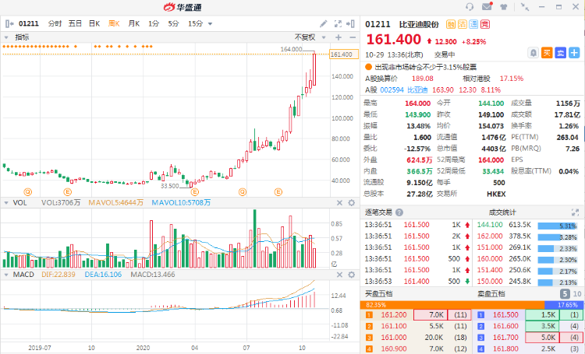
Task: Expand the 成交统计 panel icon
Action: pos(575,212)
